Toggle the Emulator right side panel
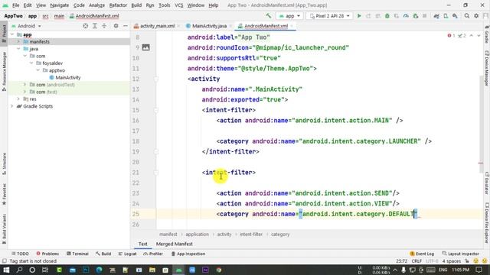490x275 pixels. click(487, 183)
